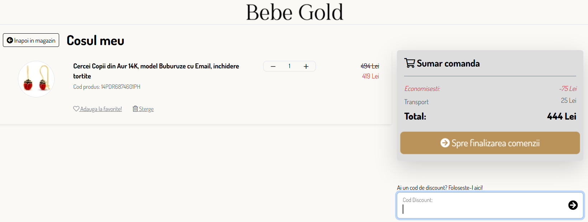This screenshot has width=588, height=222.
Task: Select the strikethrough 494 Lei price
Action: pos(370,66)
